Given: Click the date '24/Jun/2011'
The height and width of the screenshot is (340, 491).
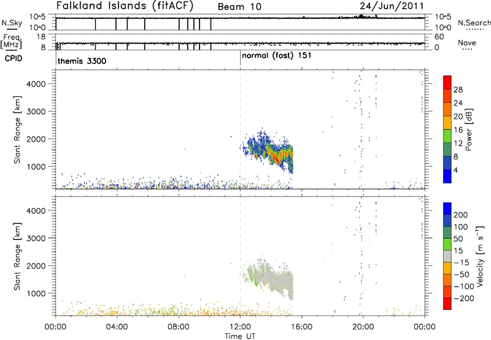Looking at the screenshot, I should [392, 6].
